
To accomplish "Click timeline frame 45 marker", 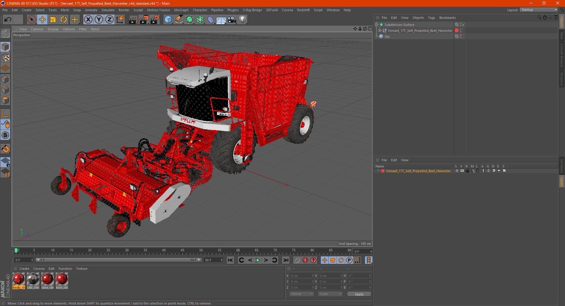I will [182, 251].
